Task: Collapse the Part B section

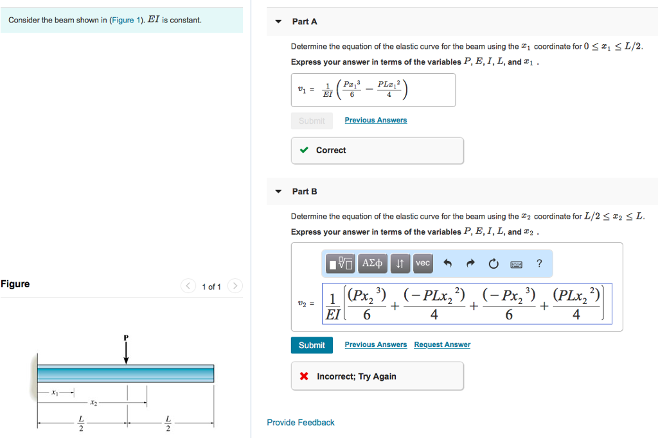Action: tap(278, 191)
